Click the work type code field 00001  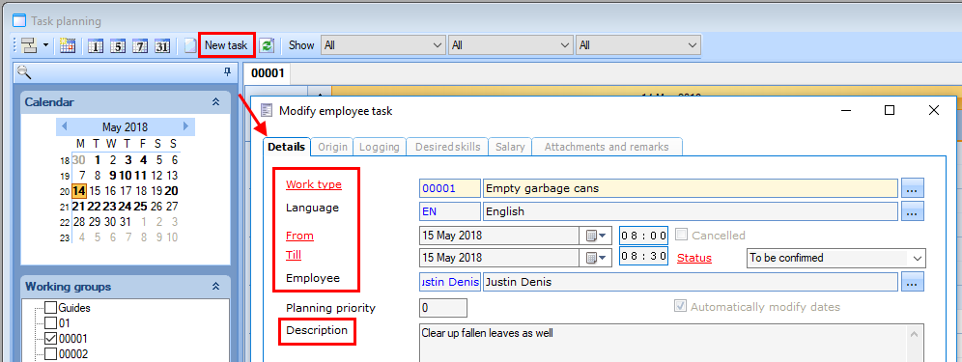tap(450, 188)
